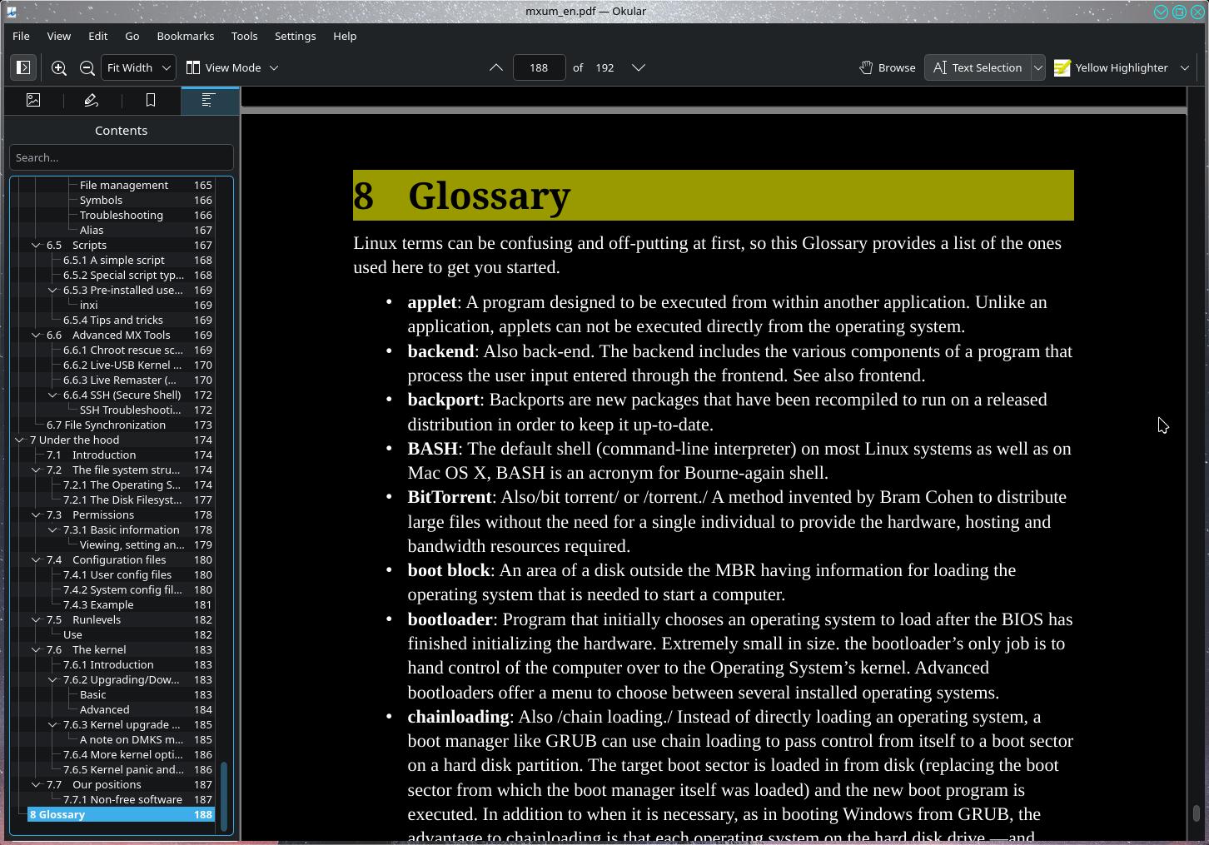Open the Bookmarks menu

coord(185,36)
